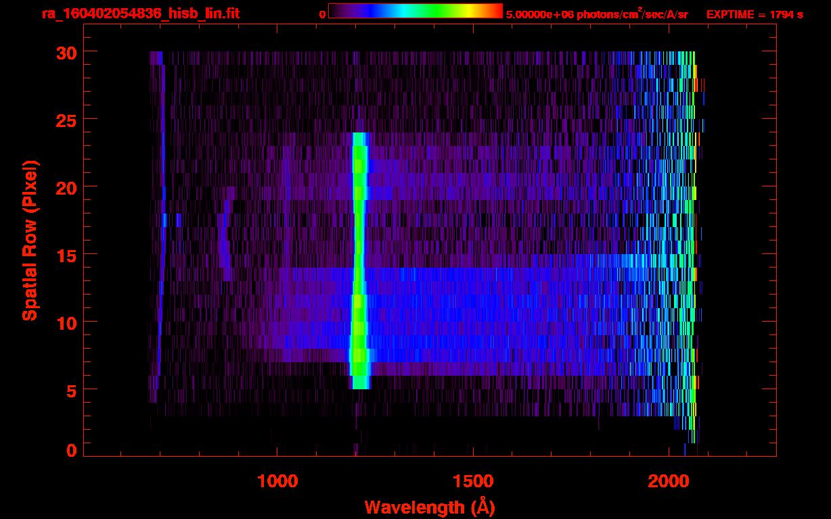Click the color bar minimum label 0
This screenshot has height=519, width=831.
tap(322, 14)
